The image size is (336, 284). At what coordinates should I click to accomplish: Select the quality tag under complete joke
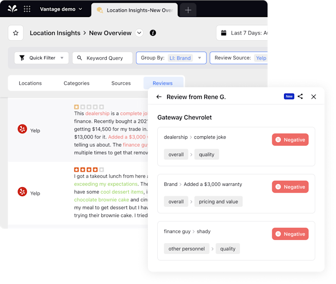207,155
